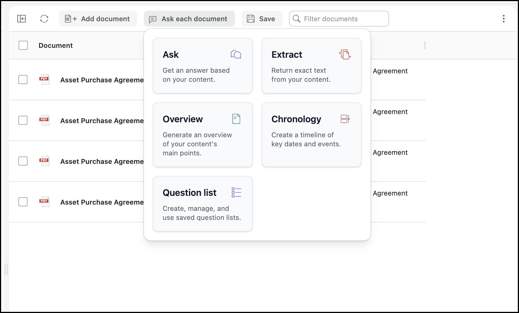
Task: Click the column resize handle in header
Action: (425, 45)
